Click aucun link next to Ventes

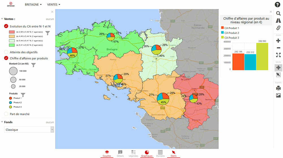pyautogui.click(x=50, y=19)
